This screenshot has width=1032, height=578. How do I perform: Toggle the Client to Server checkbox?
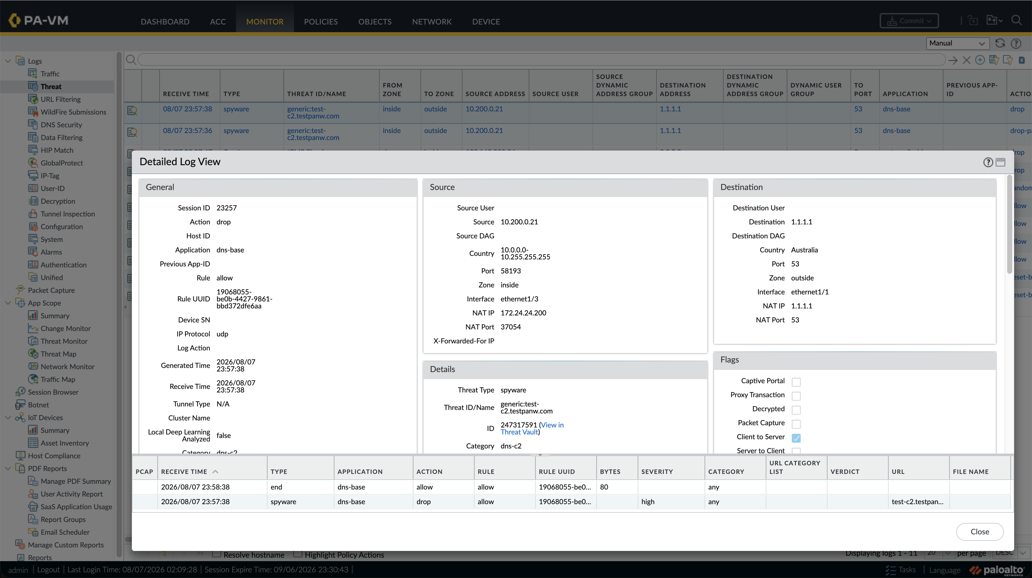796,438
